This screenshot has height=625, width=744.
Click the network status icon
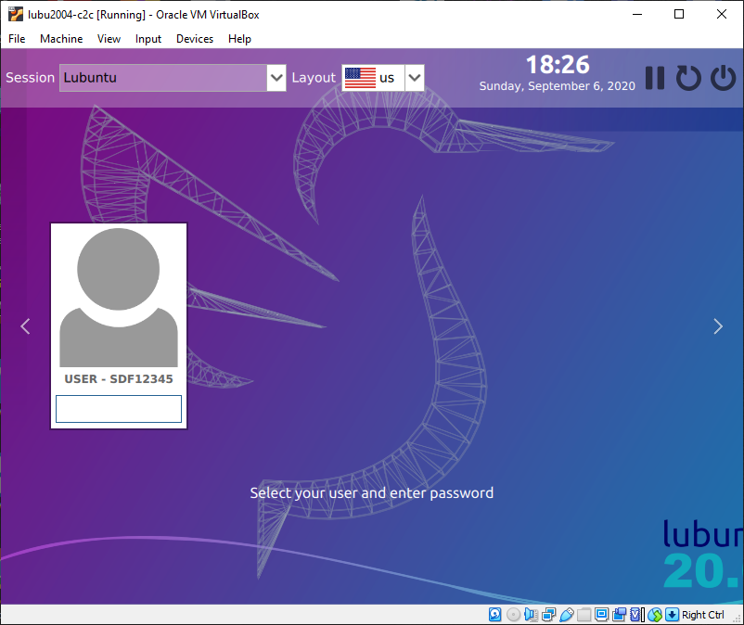(548, 615)
